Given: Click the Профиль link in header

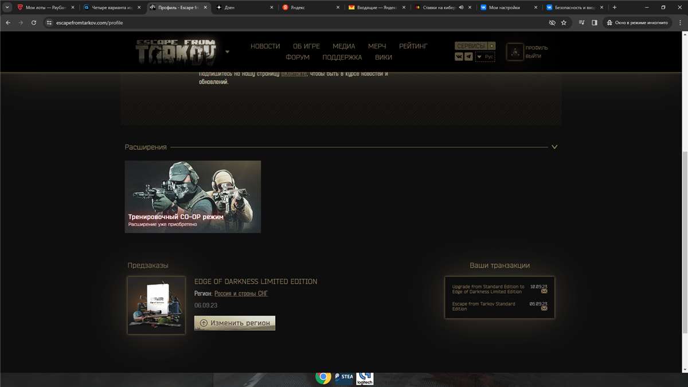Looking at the screenshot, I should [536, 48].
